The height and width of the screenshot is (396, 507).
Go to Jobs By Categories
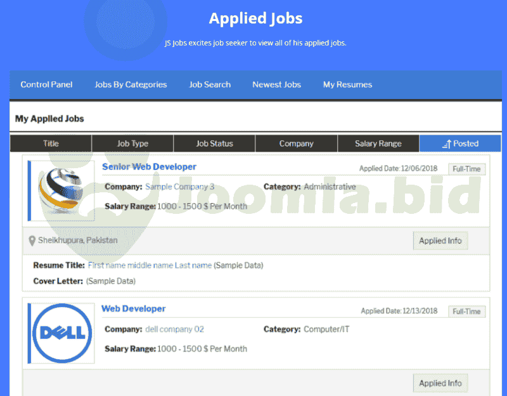[131, 84]
